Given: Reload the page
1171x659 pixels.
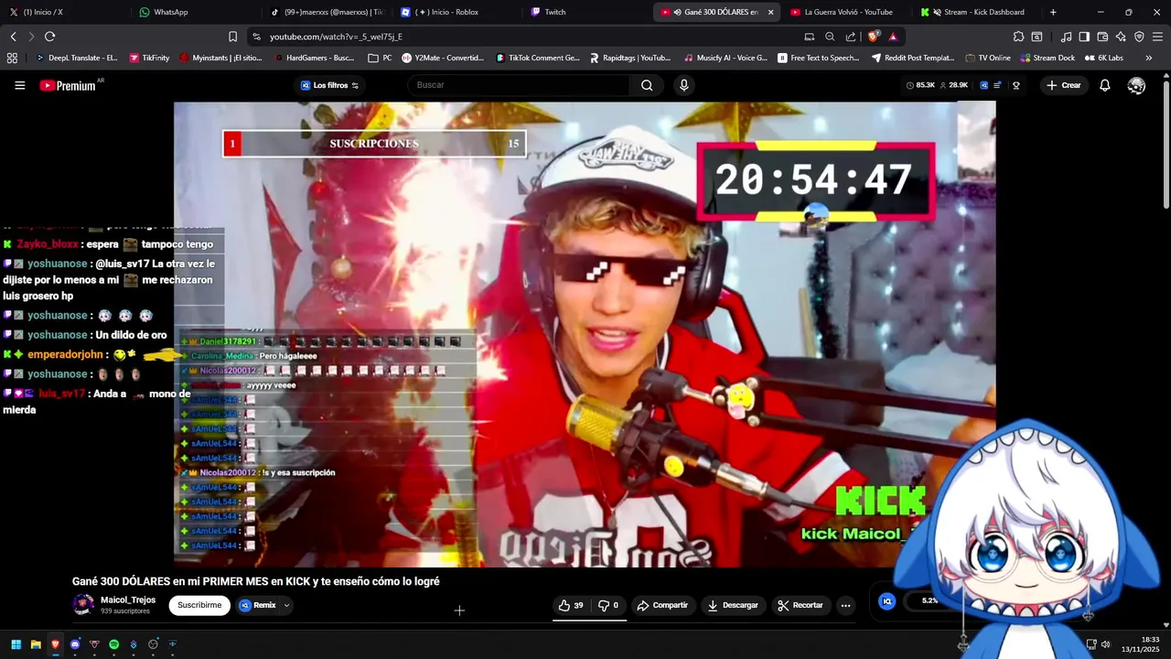Looking at the screenshot, I should point(49,37).
